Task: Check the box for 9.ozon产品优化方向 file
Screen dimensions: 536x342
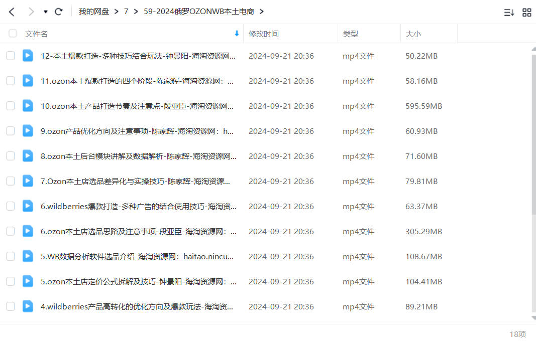Action: coord(11,131)
